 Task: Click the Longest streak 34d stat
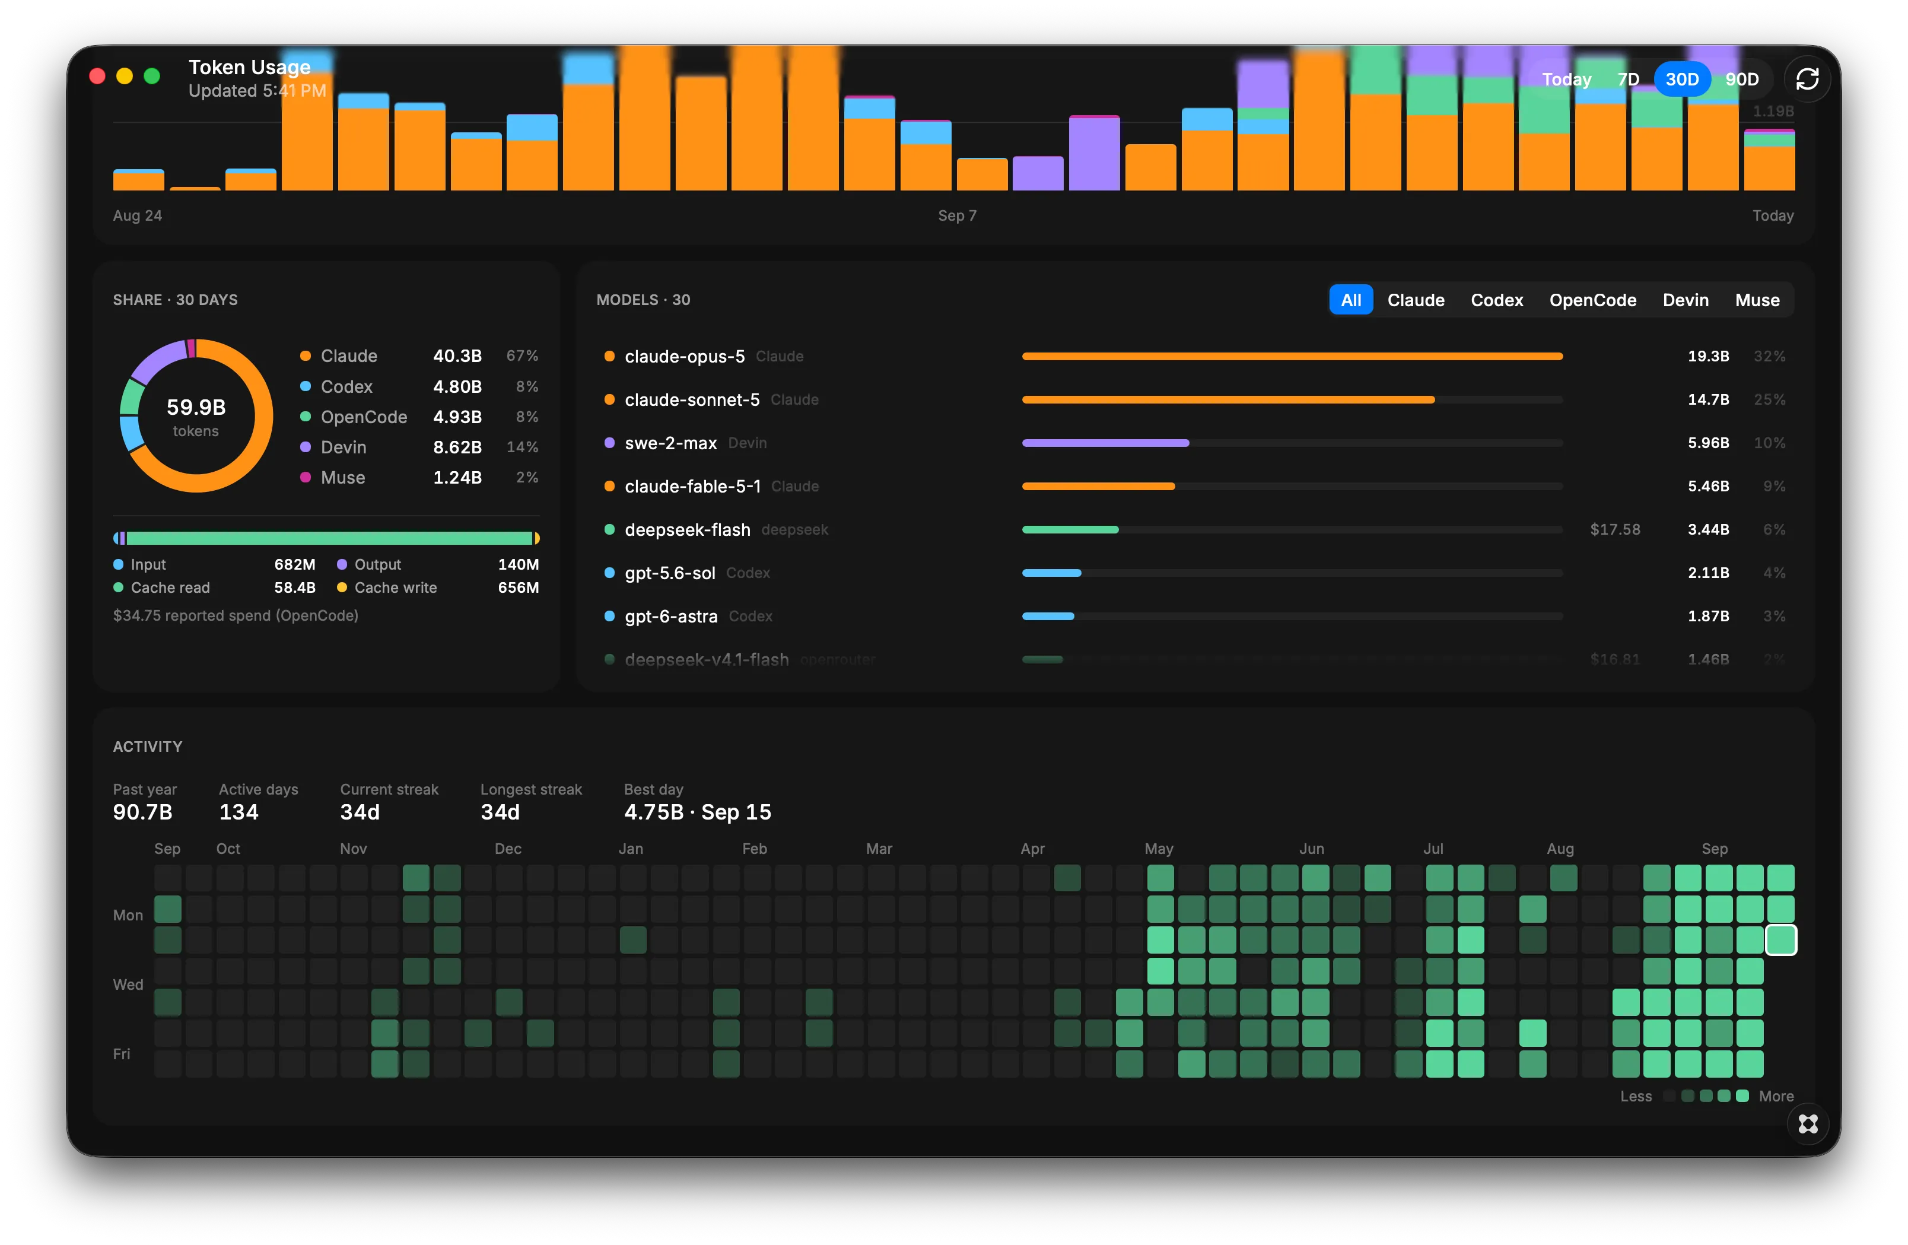coord(531,802)
